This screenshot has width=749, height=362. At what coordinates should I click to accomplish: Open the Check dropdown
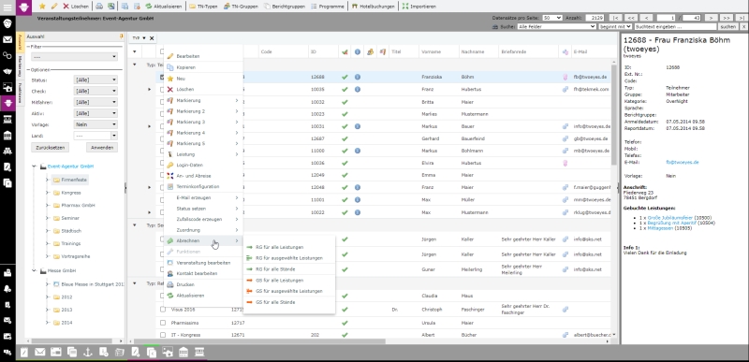click(x=95, y=91)
